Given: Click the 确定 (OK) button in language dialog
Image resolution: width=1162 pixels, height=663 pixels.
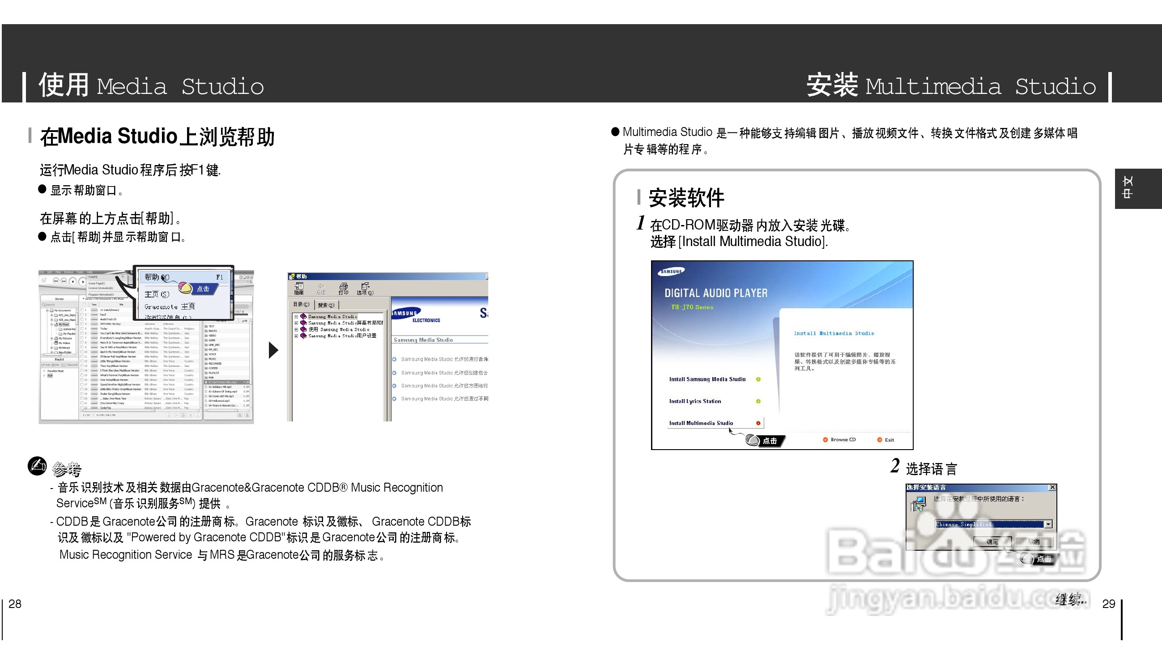Looking at the screenshot, I should (992, 541).
